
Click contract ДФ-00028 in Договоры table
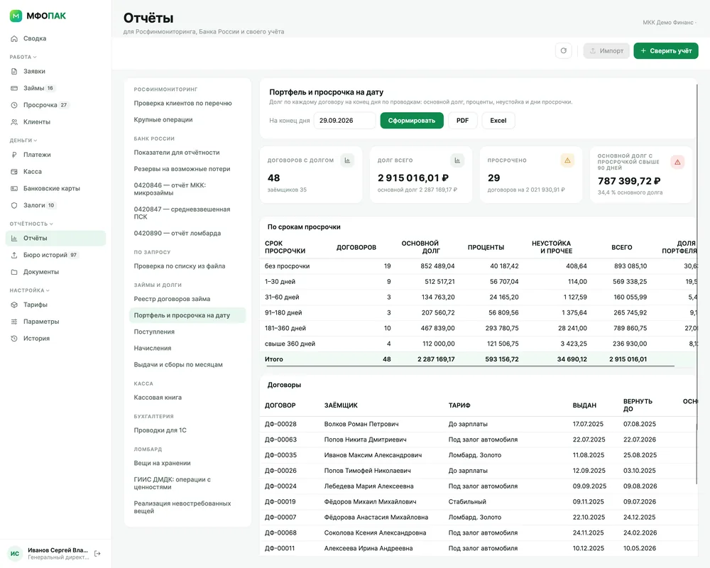point(280,425)
